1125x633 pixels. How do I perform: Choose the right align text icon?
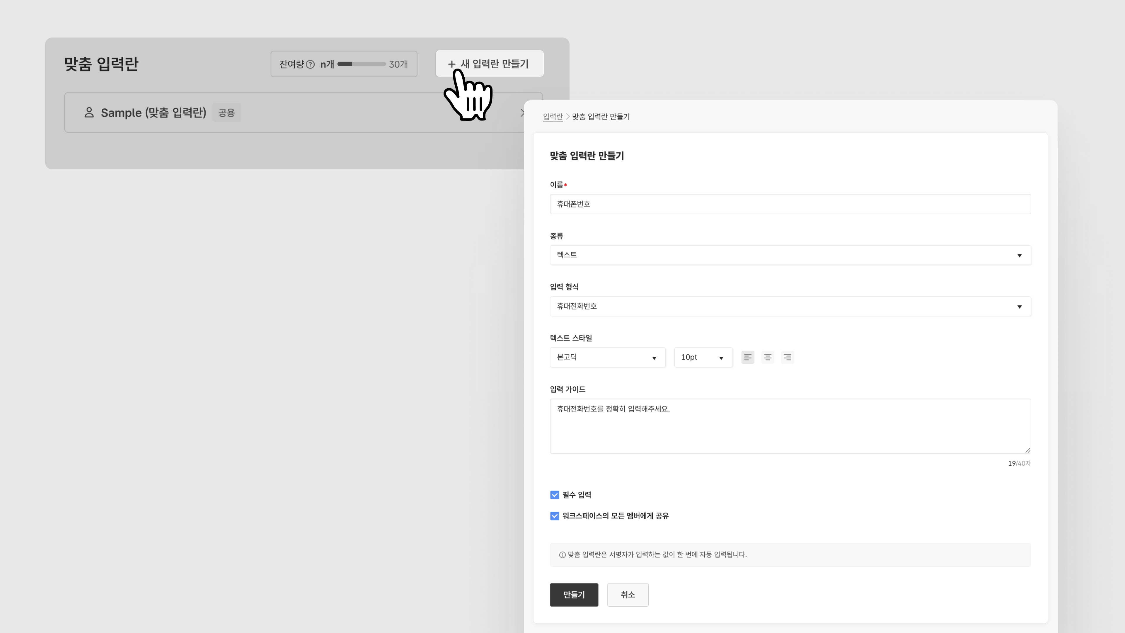(787, 357)
